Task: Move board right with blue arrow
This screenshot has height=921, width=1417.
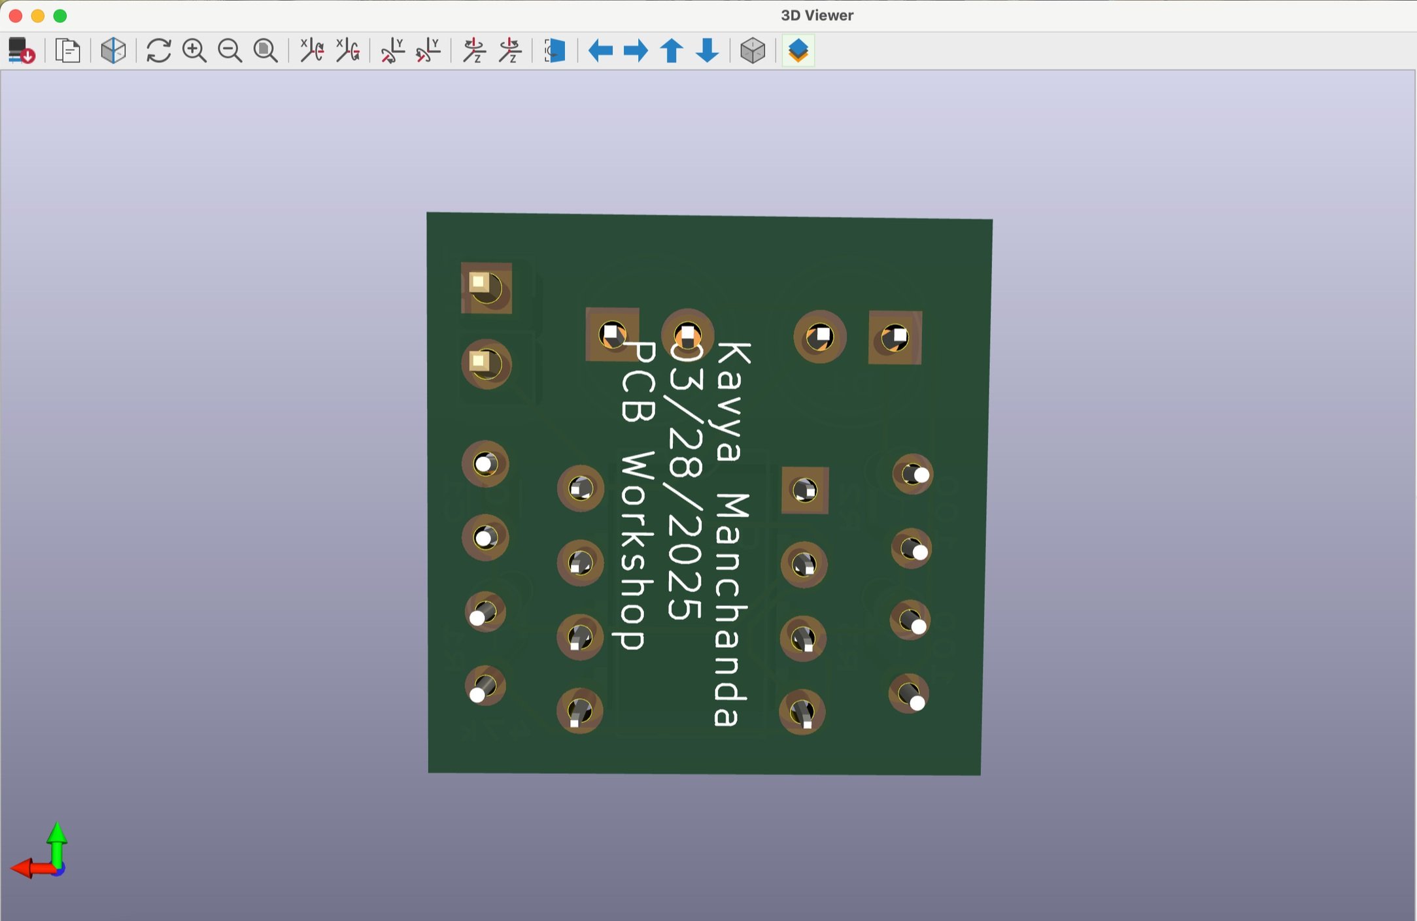Action: point(636,50)
